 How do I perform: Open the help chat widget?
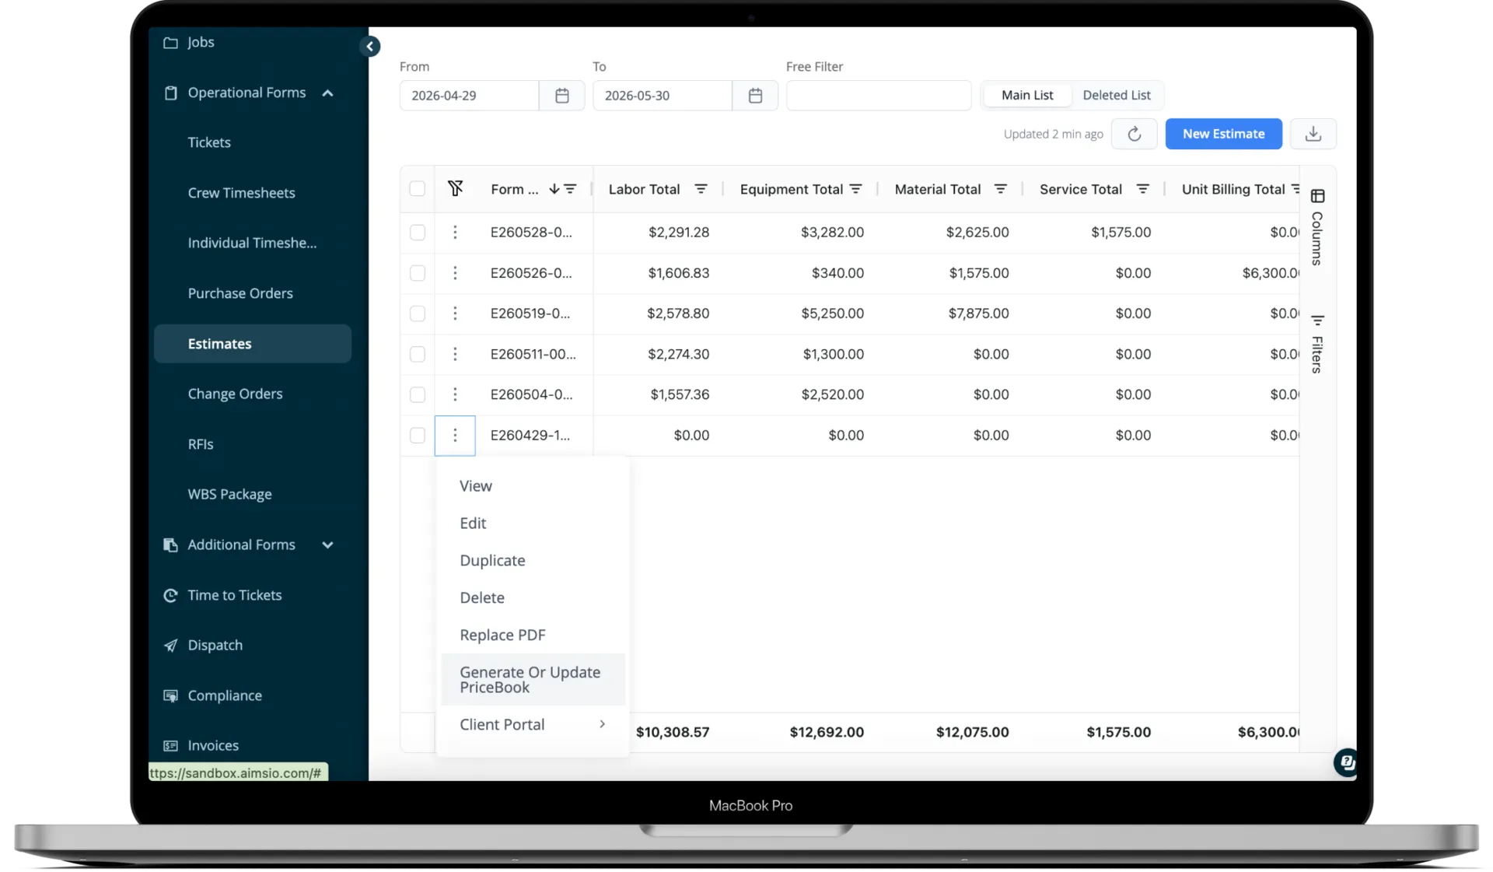pos(1346,763)
